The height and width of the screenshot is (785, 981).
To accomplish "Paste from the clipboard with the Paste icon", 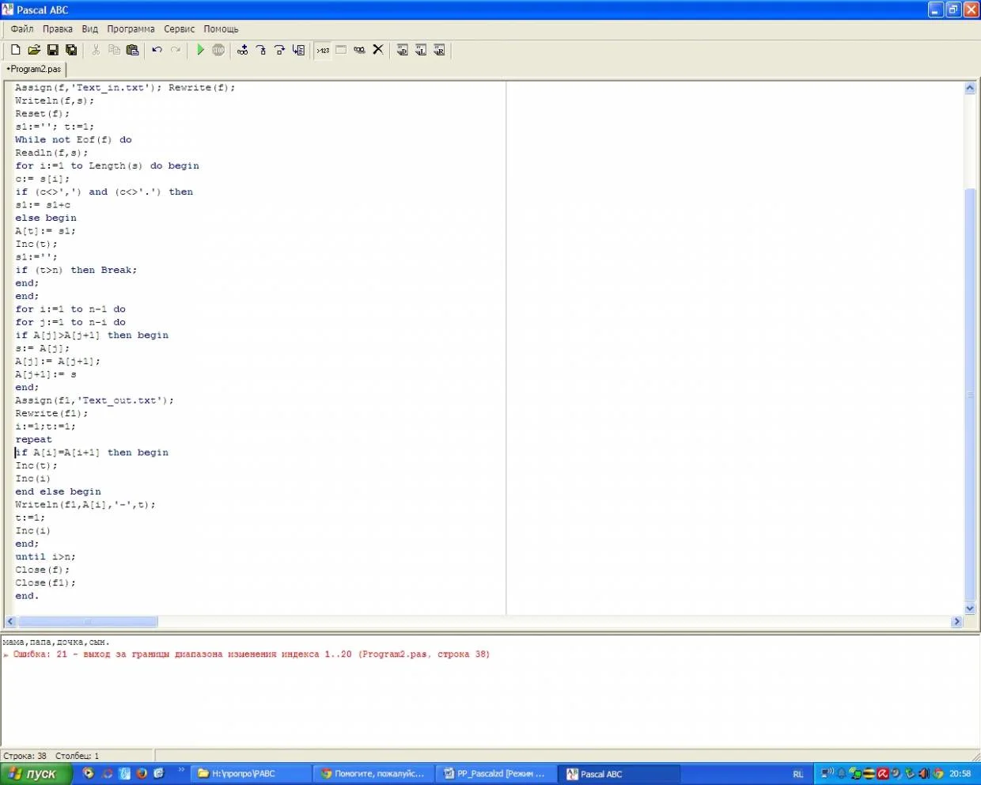I will tap(132, 50).
